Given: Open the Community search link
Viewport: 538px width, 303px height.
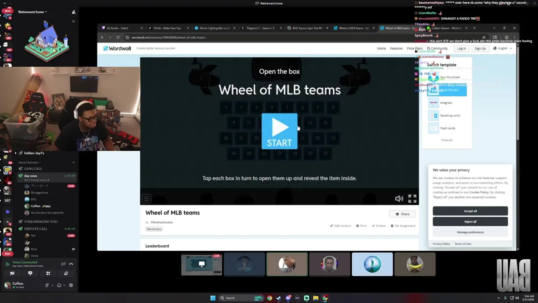Looking at the screenshot, I should pos(437,48).
